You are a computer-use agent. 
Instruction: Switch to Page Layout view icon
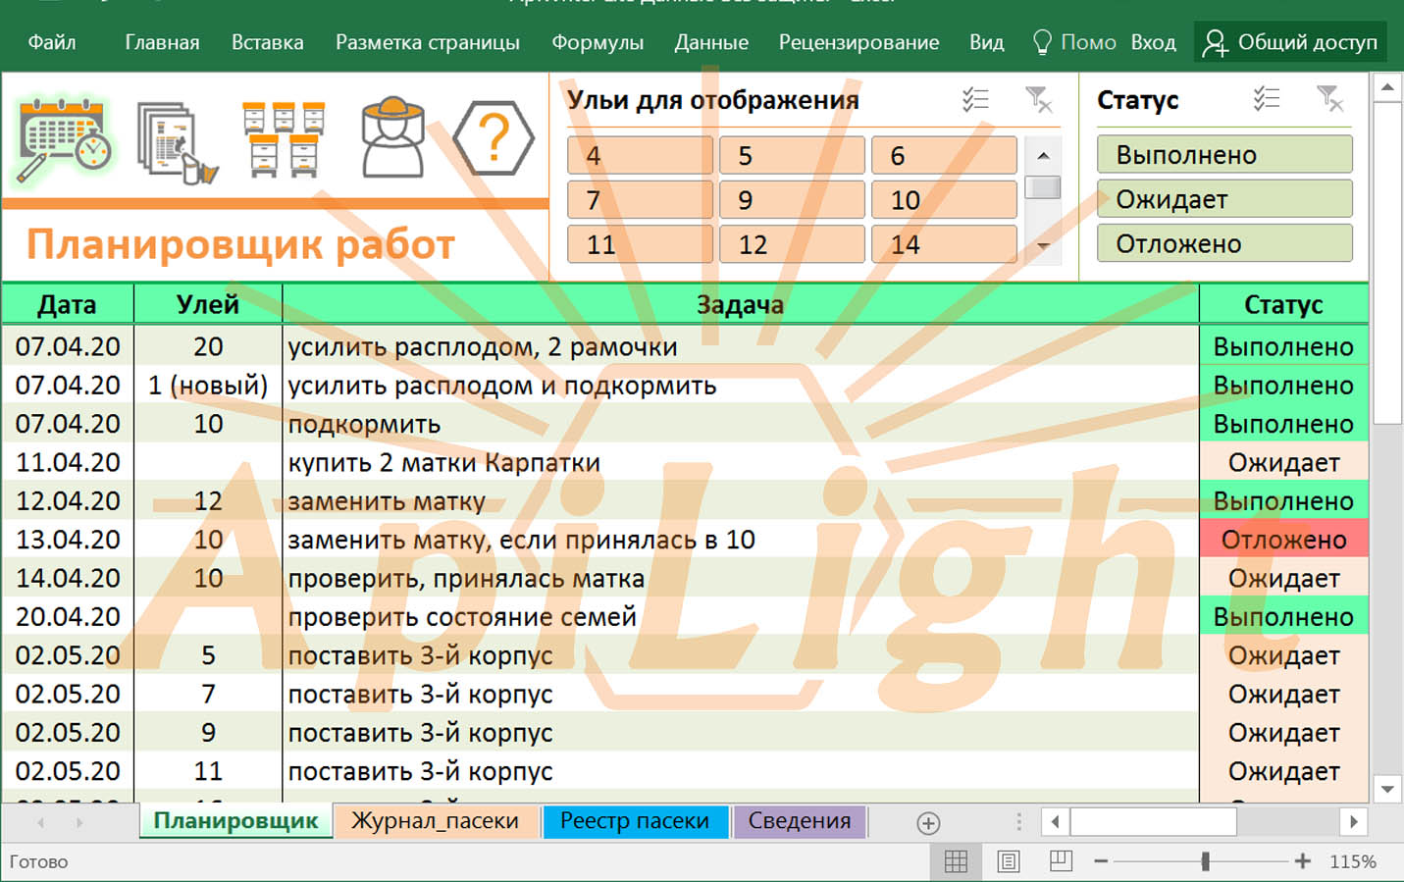pyautogui.click(x=1008, y=861)
